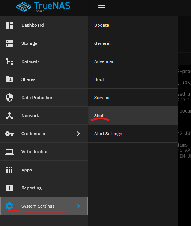Go to Virtualization page
This screenshot has width=191, height=226.
[x=44, y=152]
